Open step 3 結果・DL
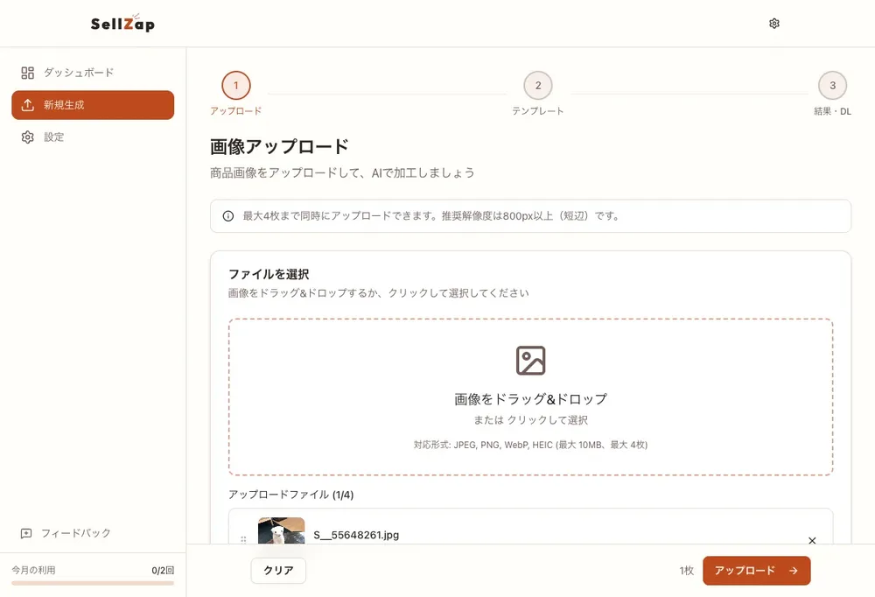 pyautogui.click(x=832, y=86)
